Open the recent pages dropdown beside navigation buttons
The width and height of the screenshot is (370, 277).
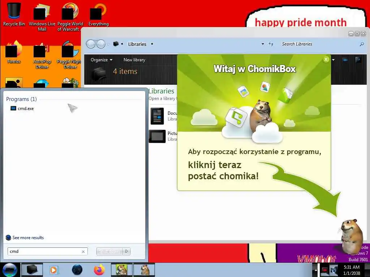pyautogui.click(x=108, y=44)
